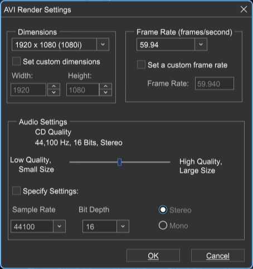Decrease Height using the down stepper arrow
This screenshot has height=269, width=253.
105,93
